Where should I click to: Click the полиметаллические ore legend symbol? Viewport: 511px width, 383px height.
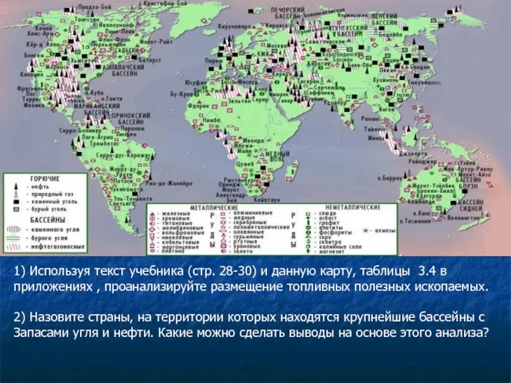223,228
